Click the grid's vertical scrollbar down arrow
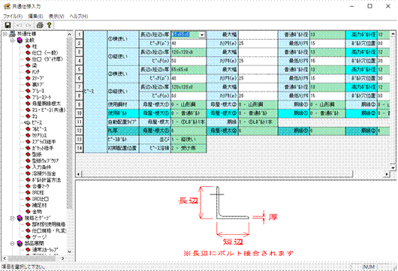This screenshot has height=271, width=398. click(393, 167)
